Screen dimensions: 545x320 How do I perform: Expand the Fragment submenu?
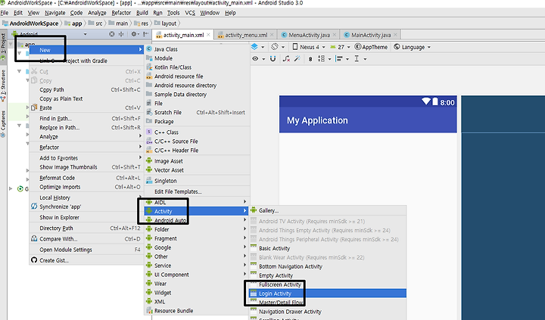tap(197, 239)
